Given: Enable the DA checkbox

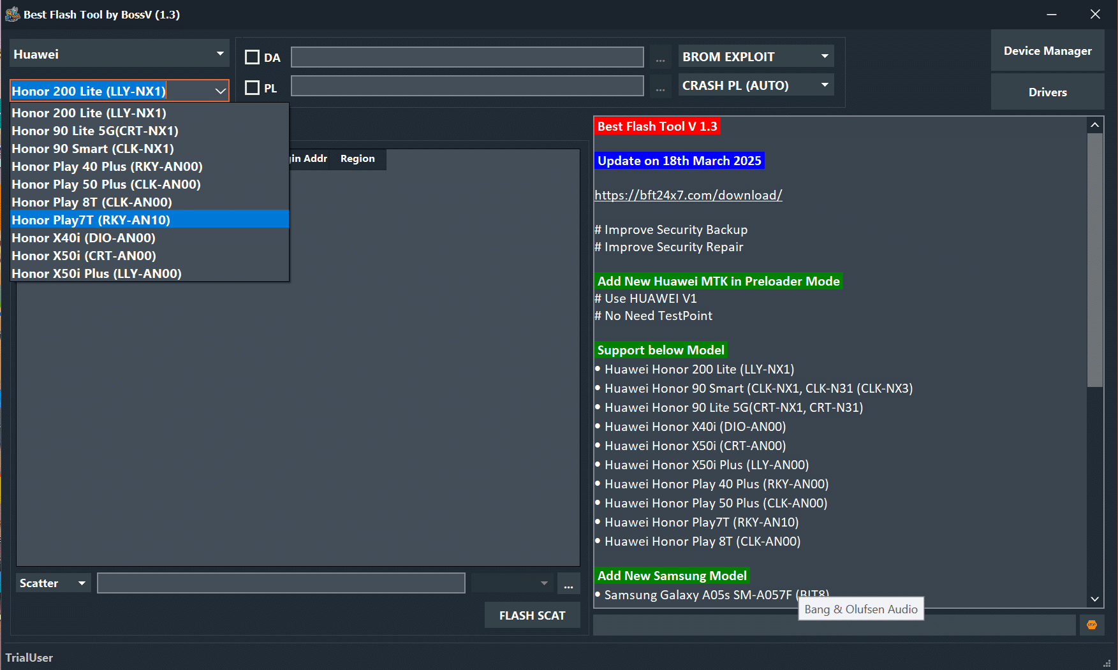Looking at the screenshot, I should (253, 57).
